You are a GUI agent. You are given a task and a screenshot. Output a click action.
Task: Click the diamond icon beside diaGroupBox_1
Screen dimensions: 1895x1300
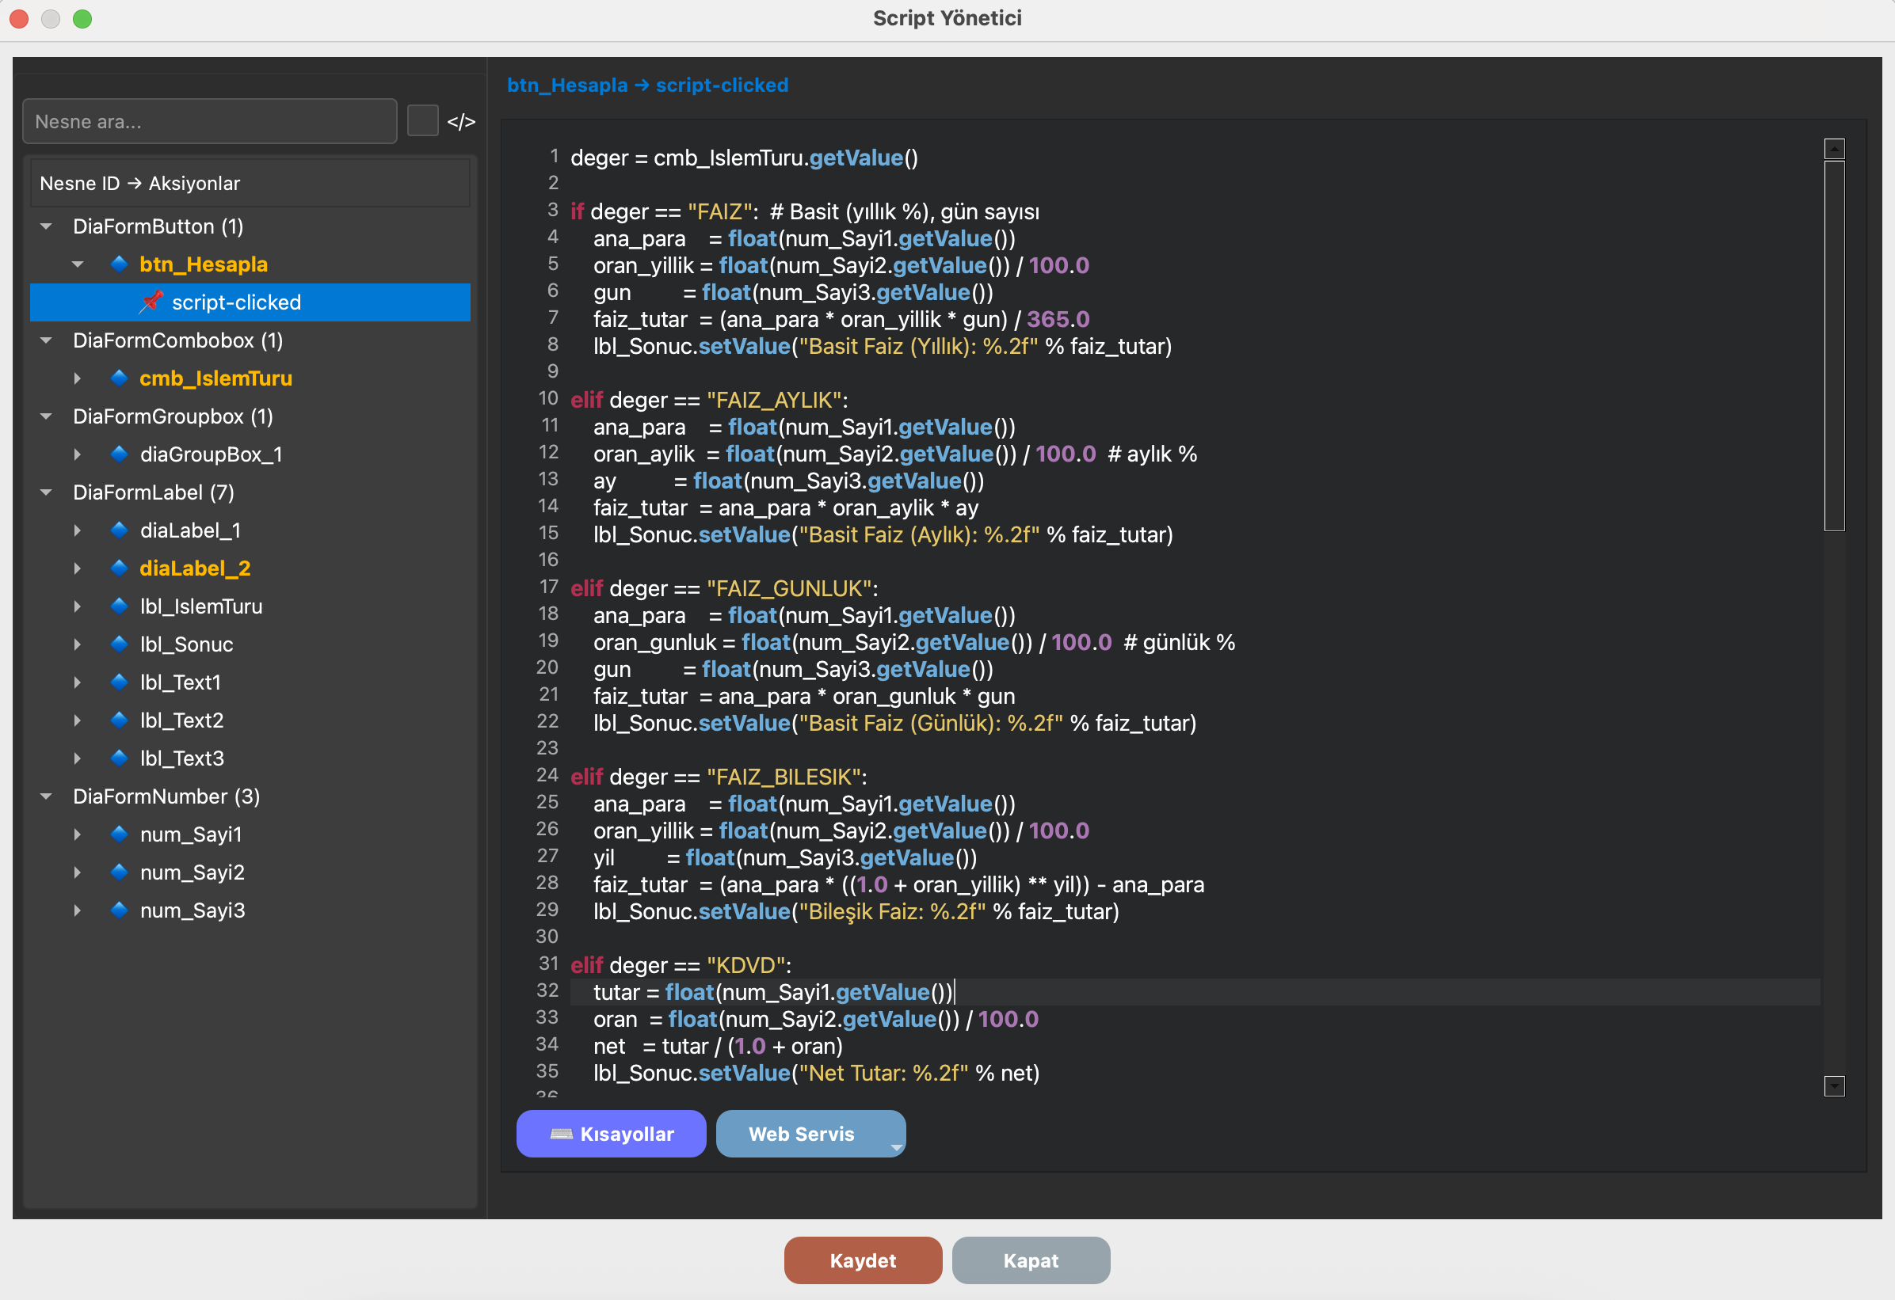coord(119,454)
